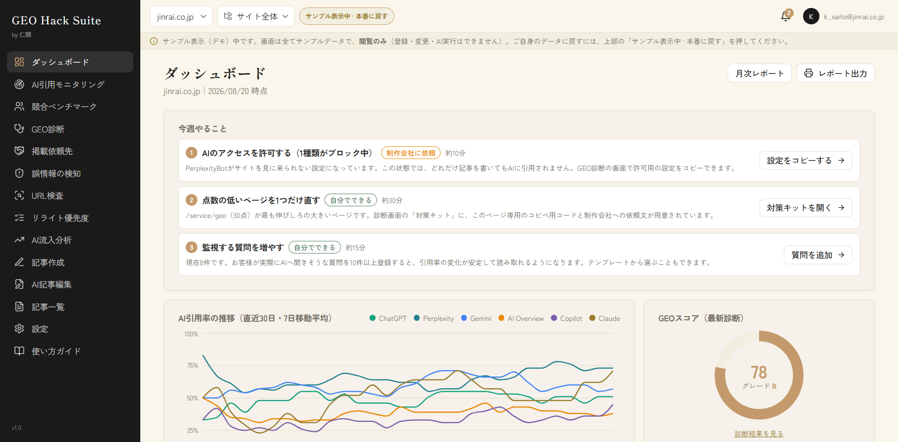Click the 記事一覧 file icon

point(19,306)
